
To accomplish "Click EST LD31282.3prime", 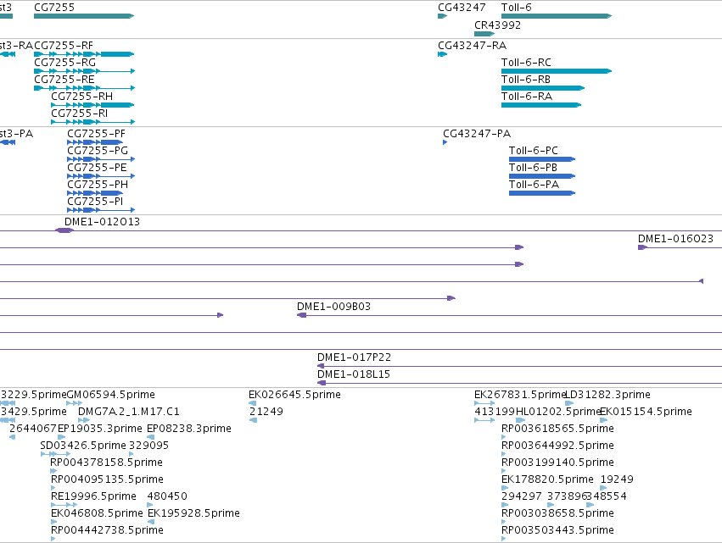I will click(569, 403).
